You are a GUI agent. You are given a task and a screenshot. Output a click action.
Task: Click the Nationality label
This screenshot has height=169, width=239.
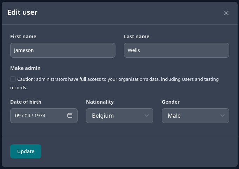click(x=100, y=102)
